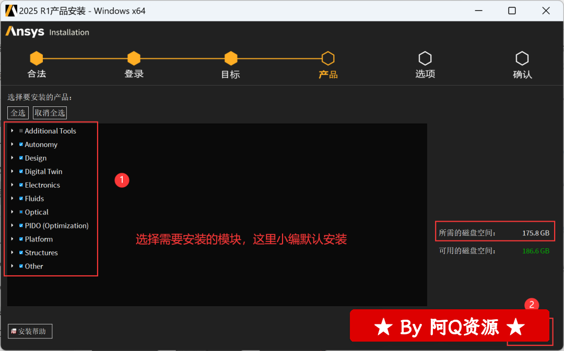Go to the 选项 step label
The height and width of the screenshot is (351, 564).
click(425, 74)
